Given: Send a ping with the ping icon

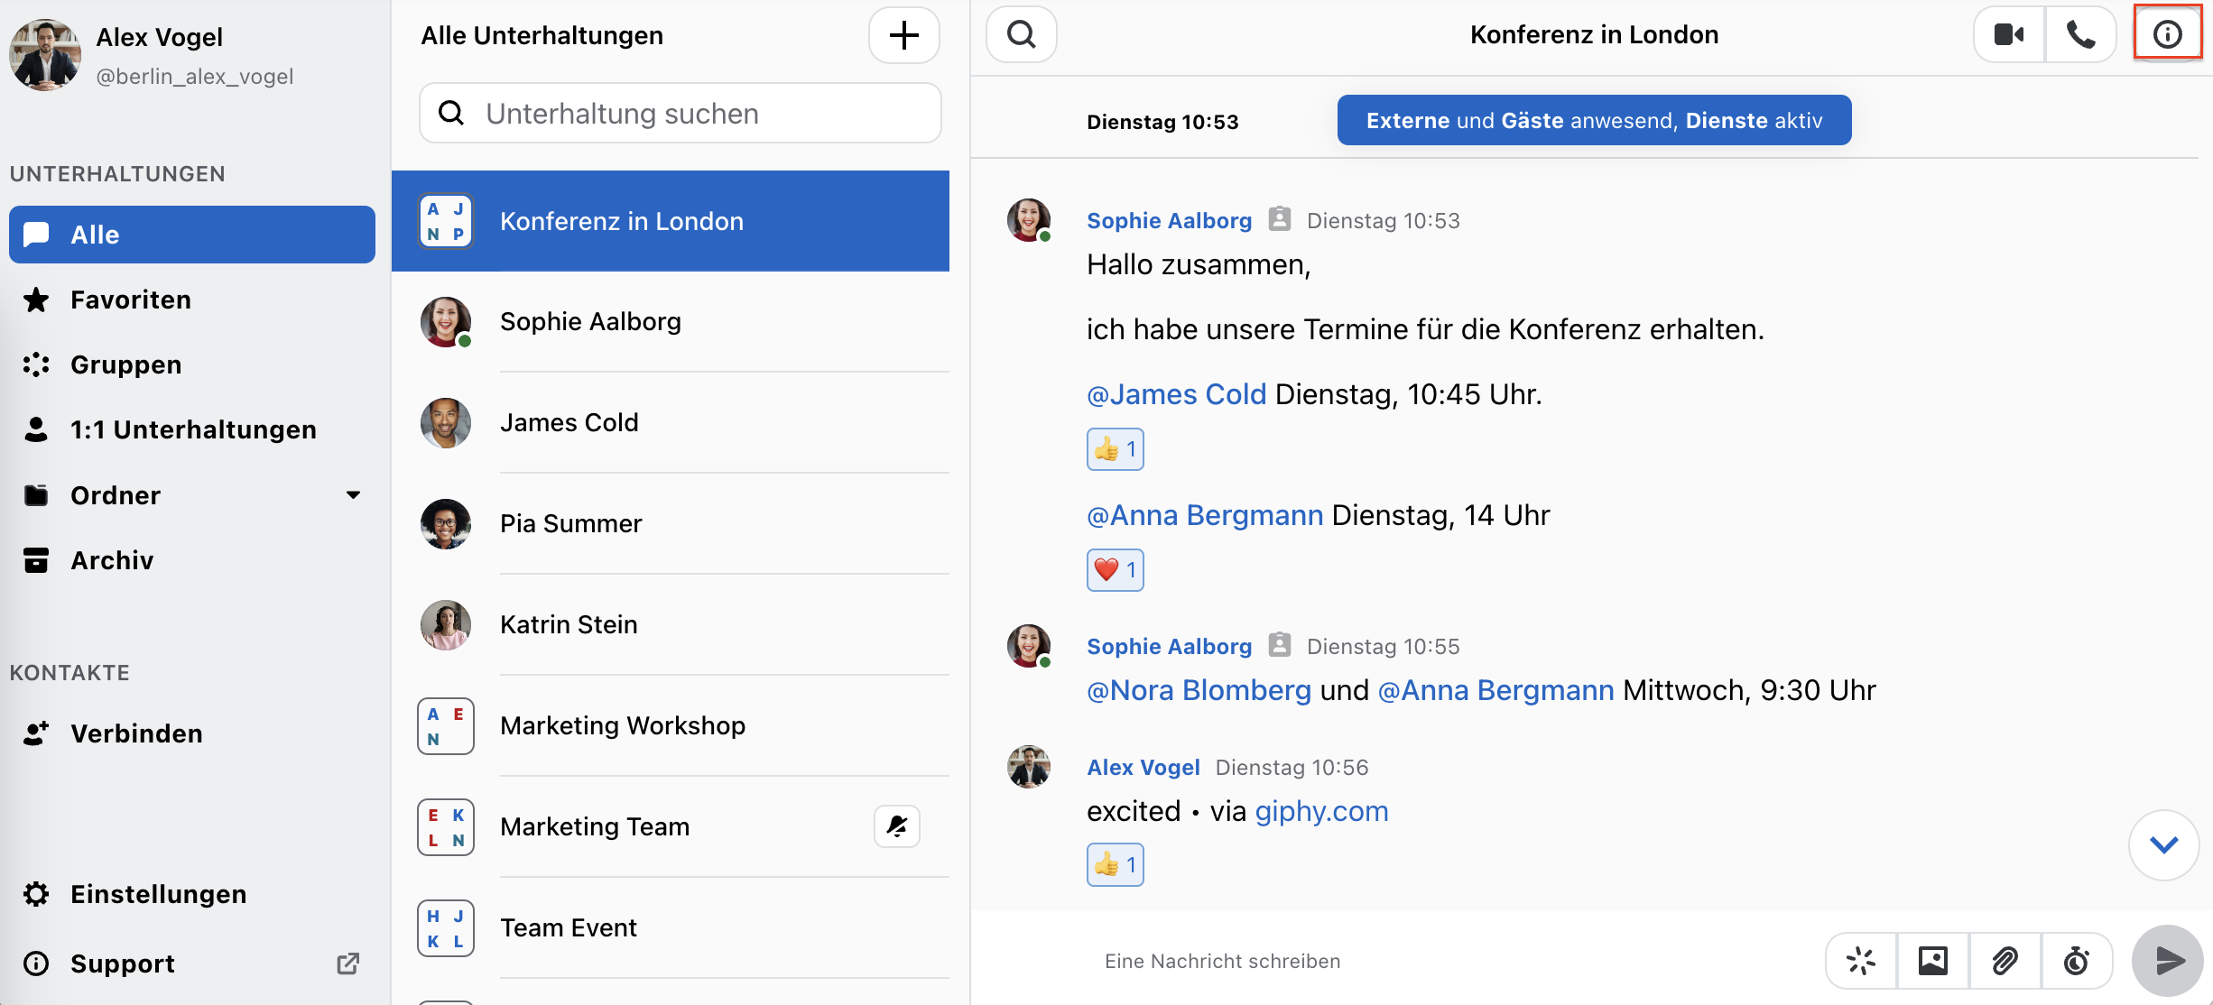Looking at the screenshot, I should [x=1861, y=961].
